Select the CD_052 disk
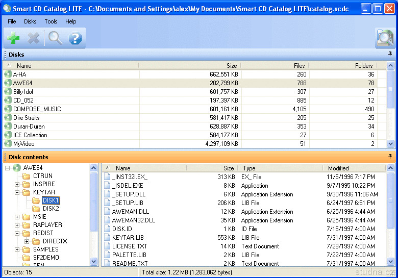 (191, 100)
